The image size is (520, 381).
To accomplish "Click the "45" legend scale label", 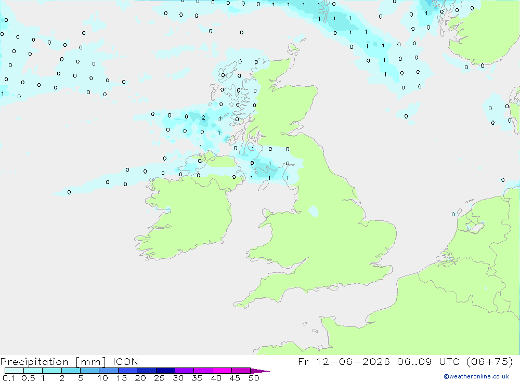I will [x=235, y=378].
